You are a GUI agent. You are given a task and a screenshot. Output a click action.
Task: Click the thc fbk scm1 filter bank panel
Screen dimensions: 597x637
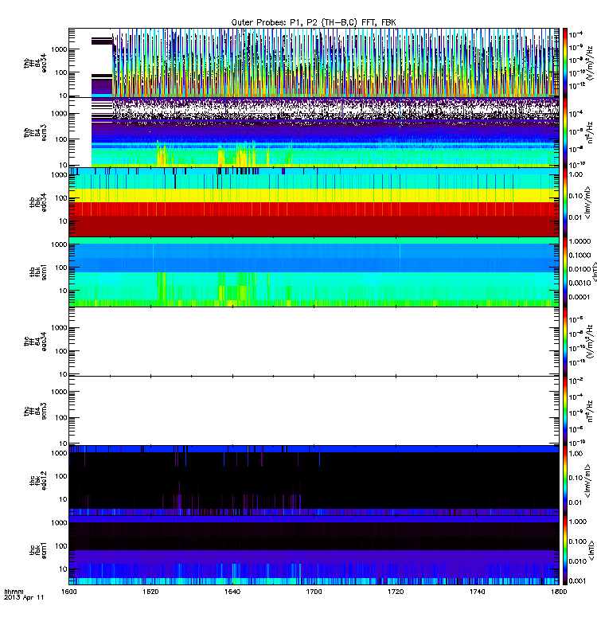pos(314,550)
